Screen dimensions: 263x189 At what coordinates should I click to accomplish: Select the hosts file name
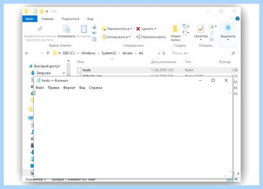point(87,70)
